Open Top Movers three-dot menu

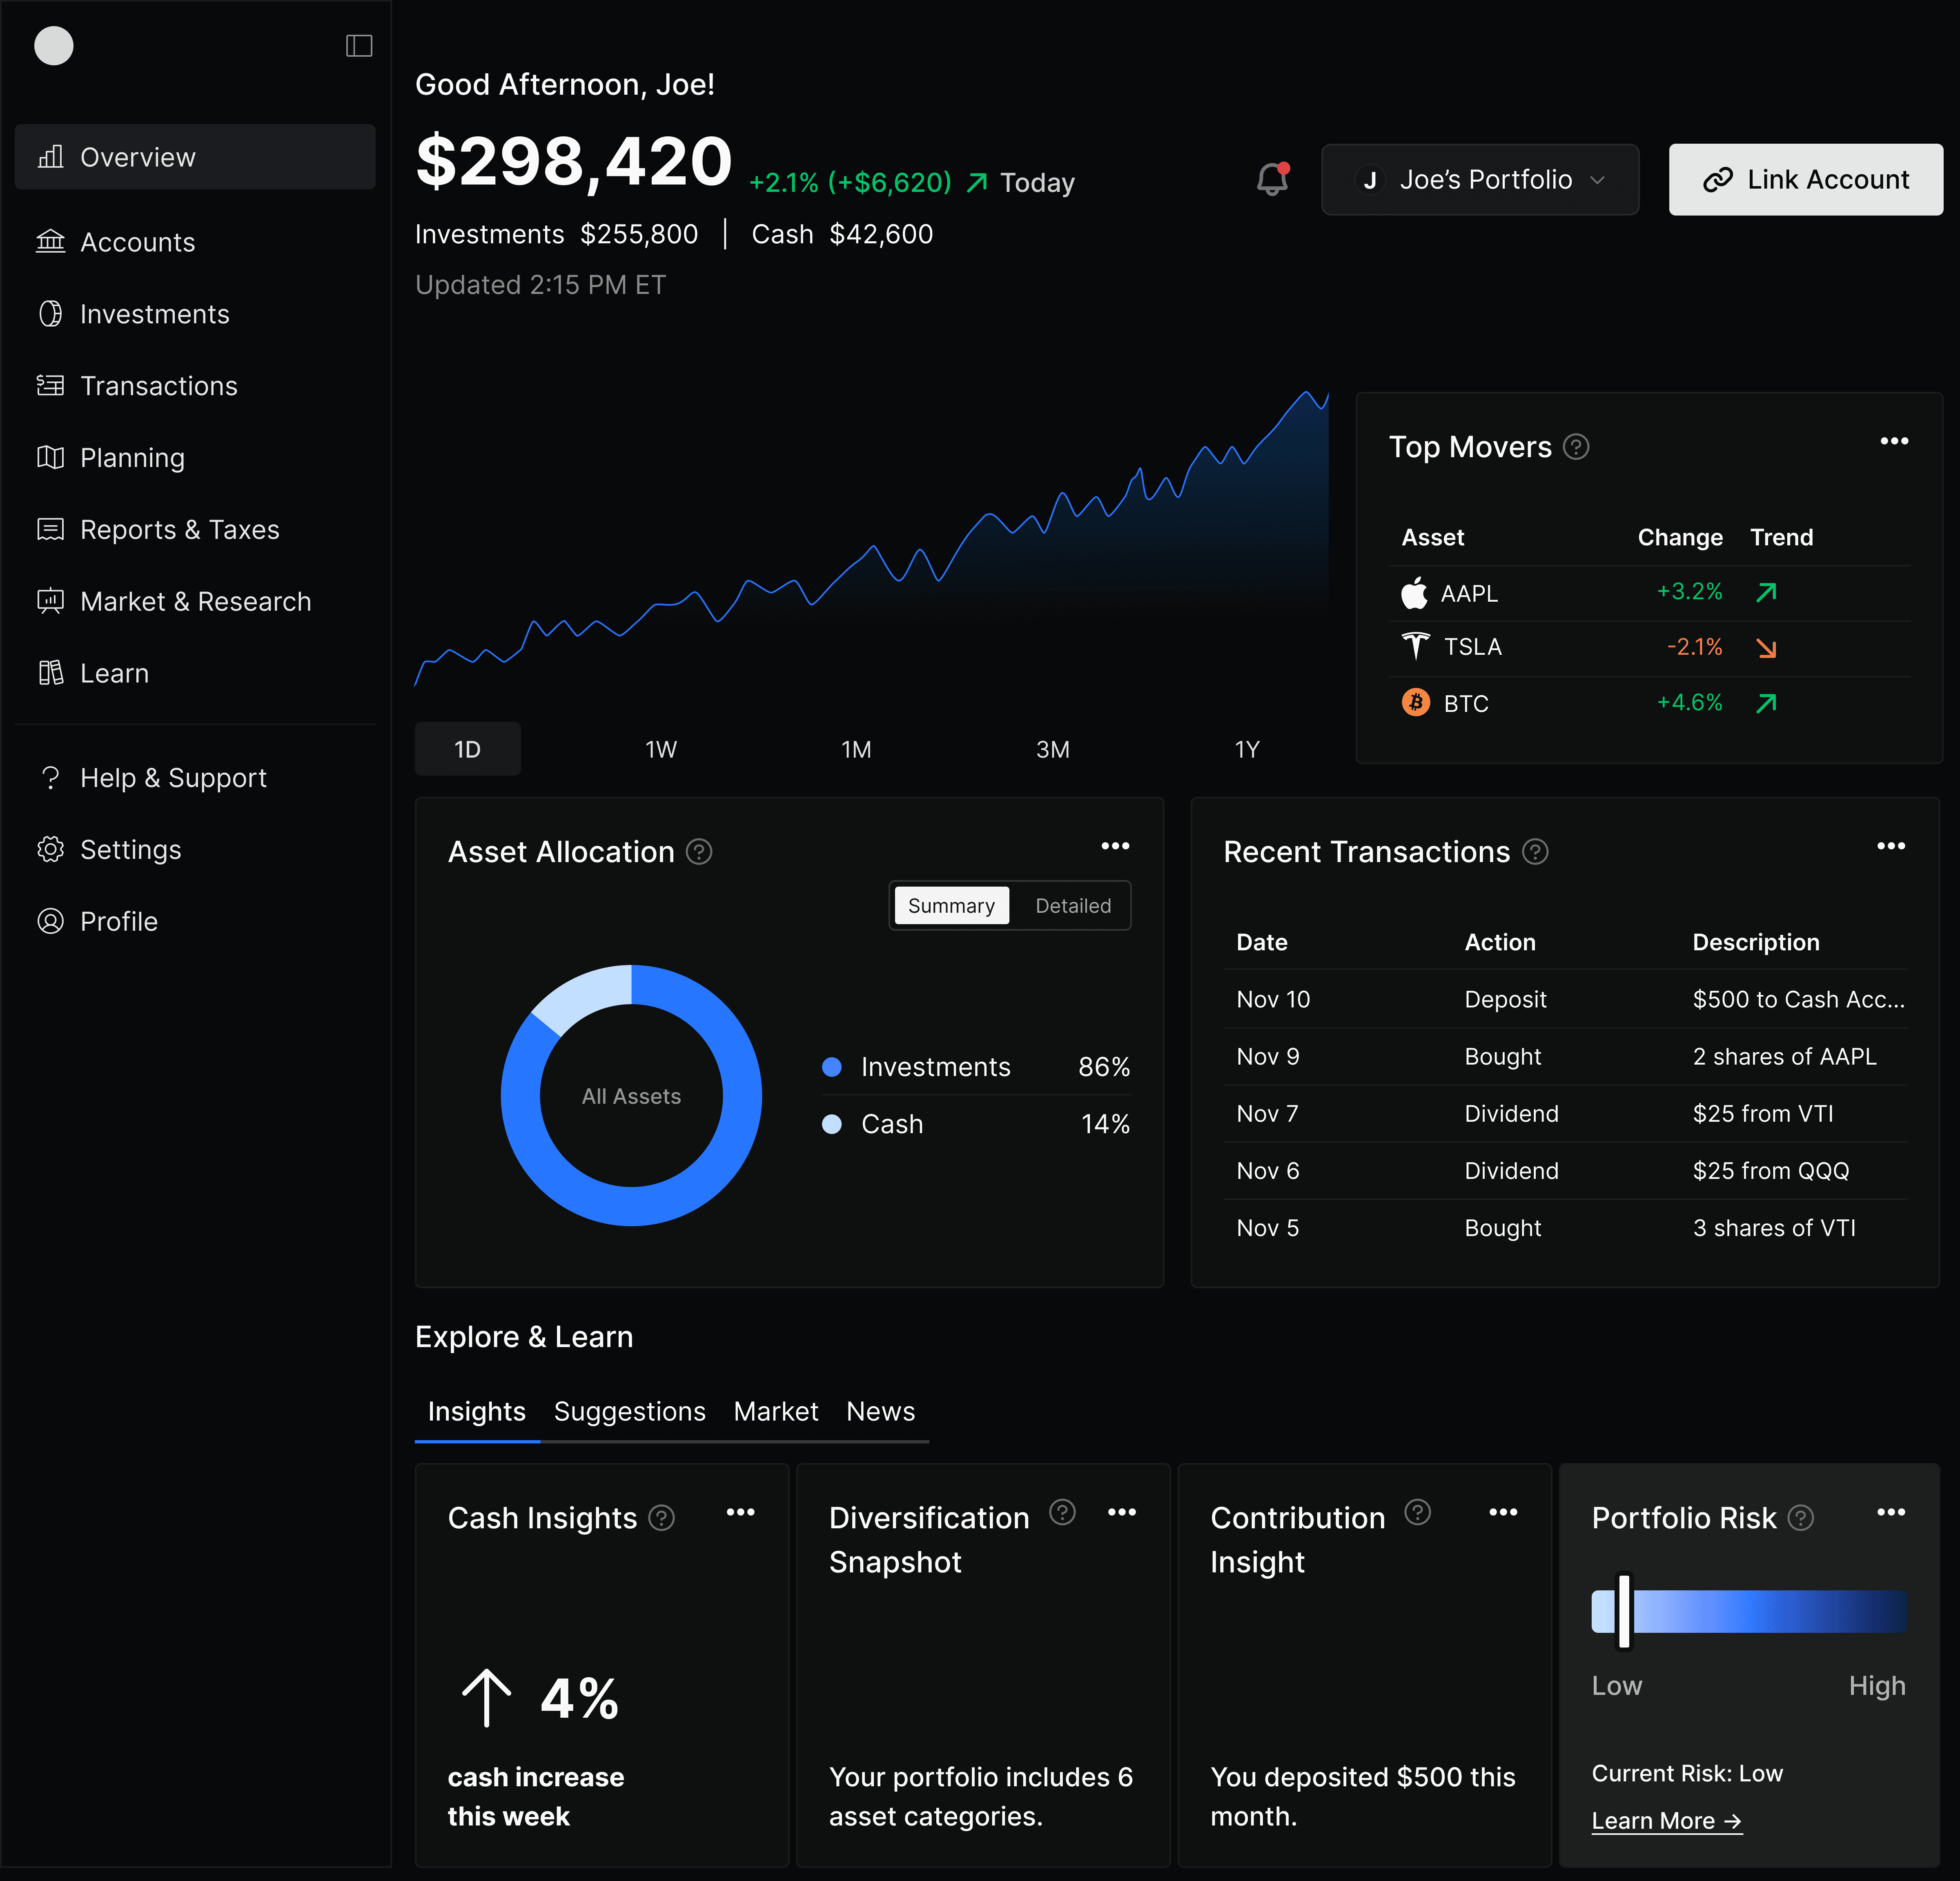coord(1894,441)
